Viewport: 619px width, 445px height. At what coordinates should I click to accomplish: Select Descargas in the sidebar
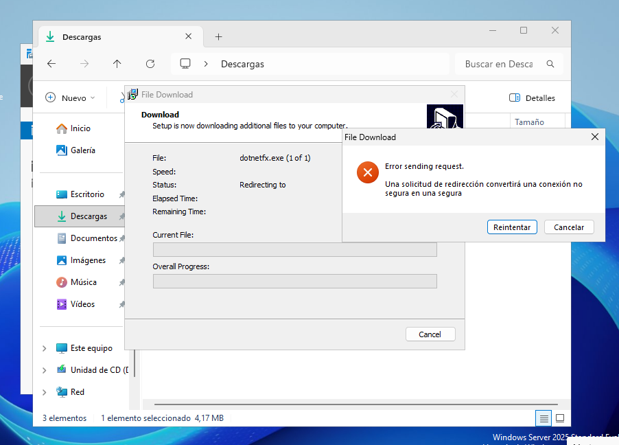point(80,216)
